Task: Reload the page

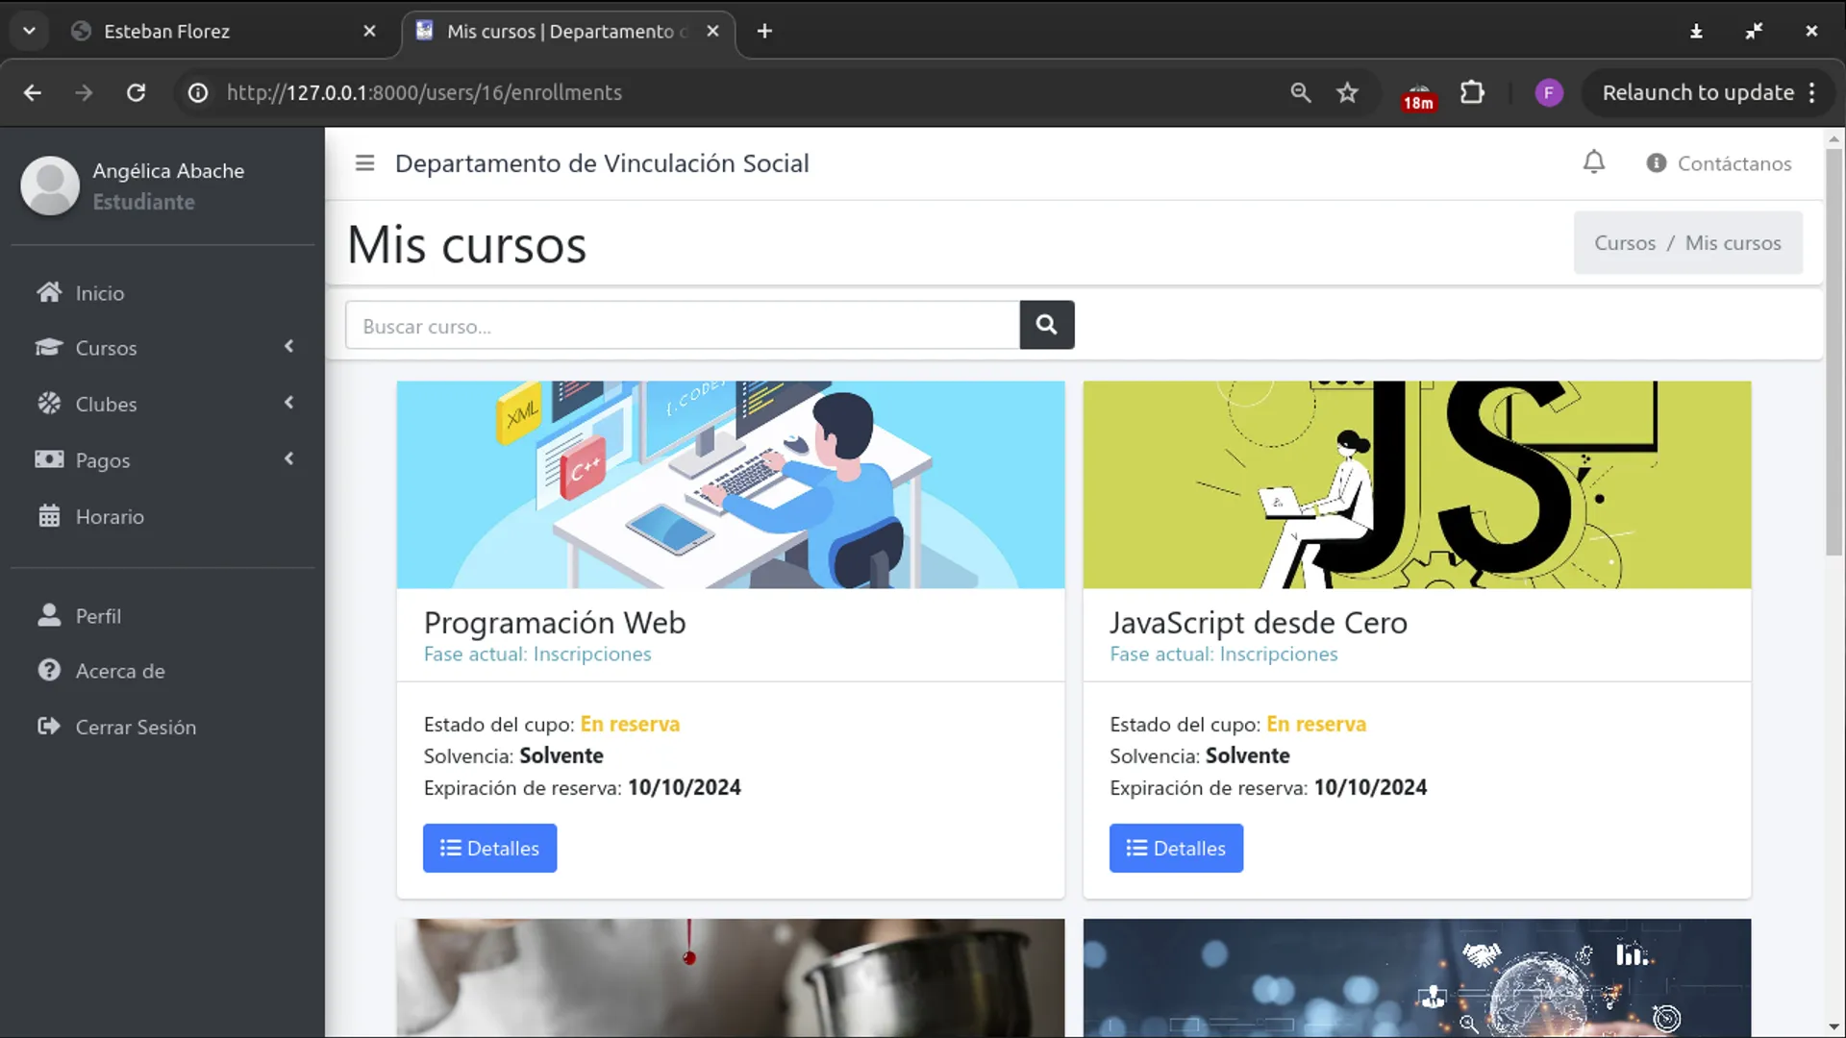Action: point(137,92)
